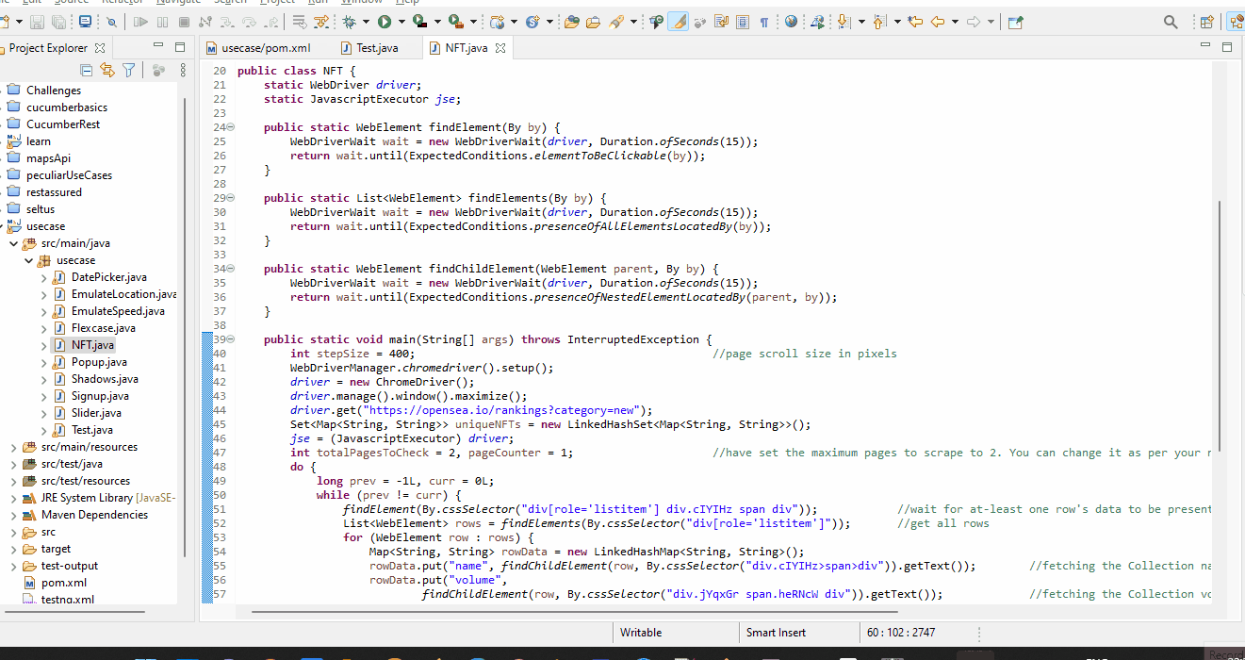This screenshot has width=1245, height=660.
Task: Click the Project Explorer filter icon
Action: 128,70
